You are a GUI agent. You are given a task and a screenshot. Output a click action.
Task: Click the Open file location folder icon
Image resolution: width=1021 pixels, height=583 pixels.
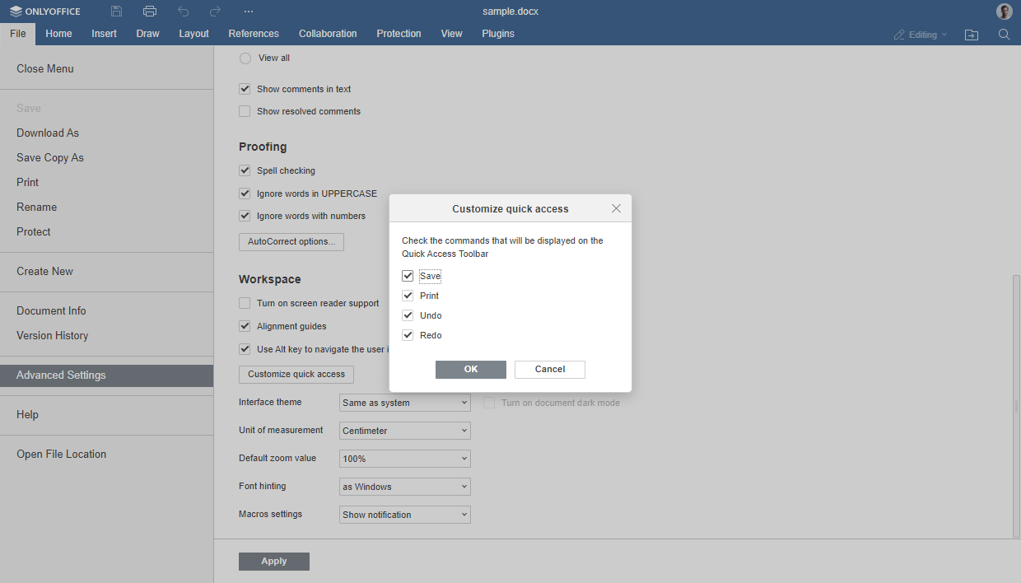pos(972,35)
